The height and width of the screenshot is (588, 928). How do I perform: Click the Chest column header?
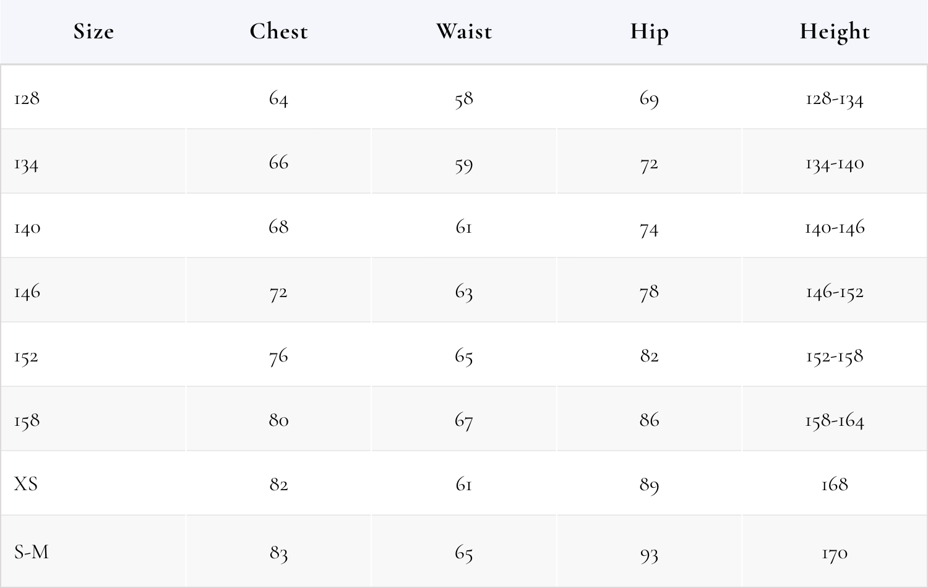tap(278, 32)
